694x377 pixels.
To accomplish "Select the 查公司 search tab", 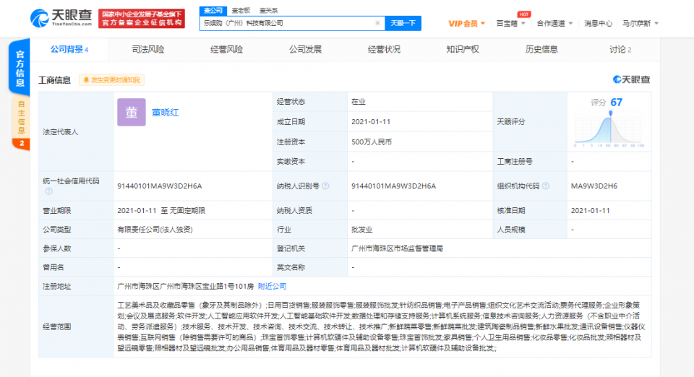I will tap(213, 10).
